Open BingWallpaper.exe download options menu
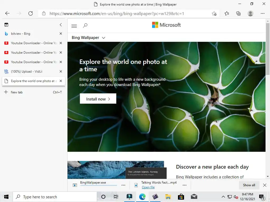 tap(123, 185)
